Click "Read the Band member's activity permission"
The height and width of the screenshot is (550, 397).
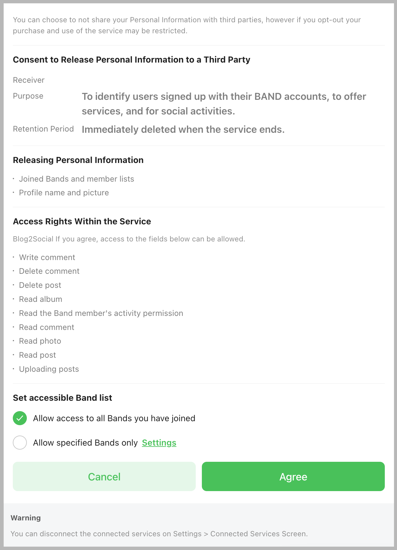coord(101,313)
